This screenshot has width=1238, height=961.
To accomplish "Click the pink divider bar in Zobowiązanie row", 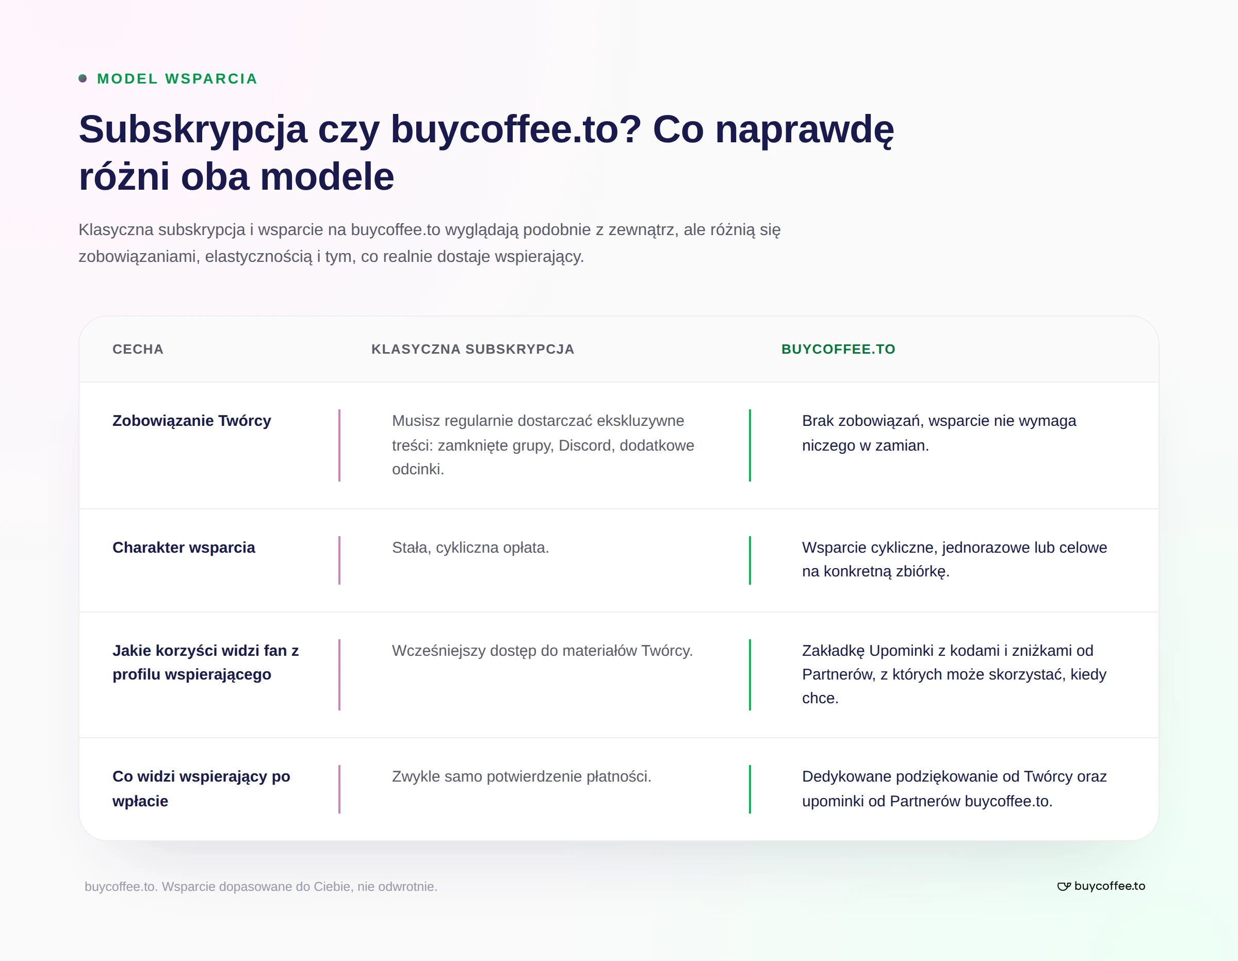I will coord(339,445).
